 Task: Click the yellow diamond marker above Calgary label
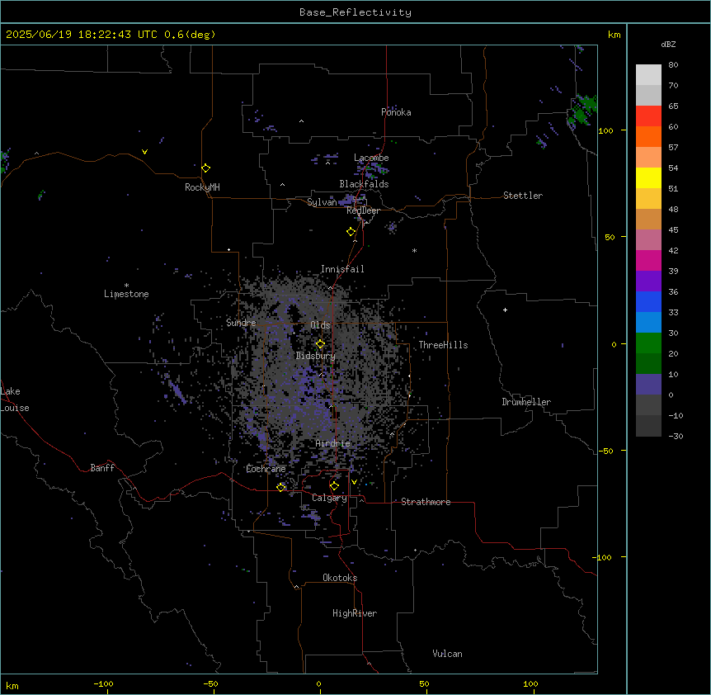point(334,486)
